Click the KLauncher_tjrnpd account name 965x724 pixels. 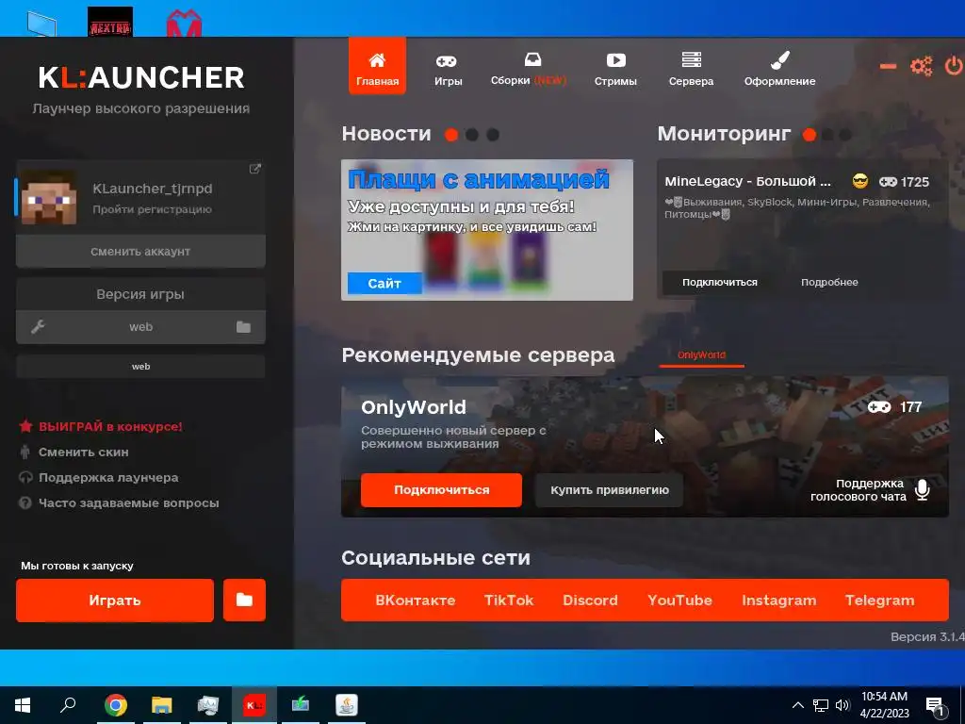(x=153, y=189)
